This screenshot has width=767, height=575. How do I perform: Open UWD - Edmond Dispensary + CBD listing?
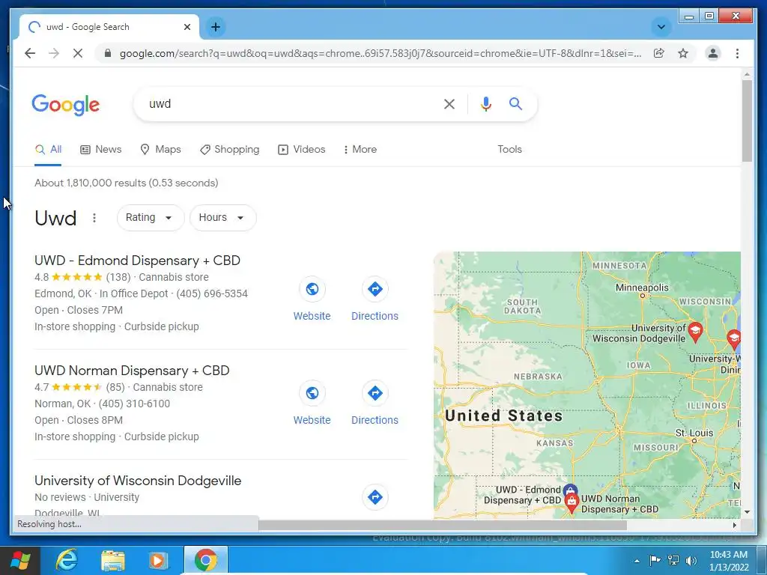[x=138, y=261]
